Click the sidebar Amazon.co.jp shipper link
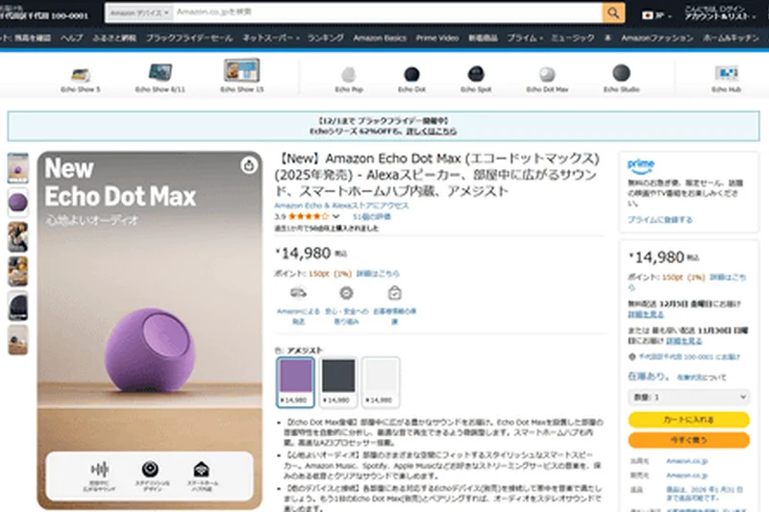 pos(686,461)
